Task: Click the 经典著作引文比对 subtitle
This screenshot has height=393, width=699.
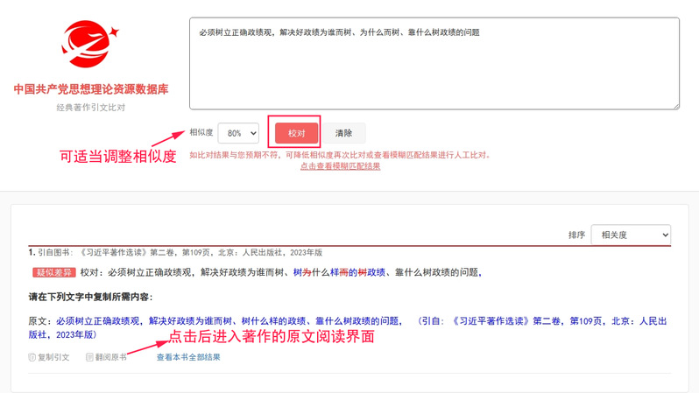Action: 91,108
